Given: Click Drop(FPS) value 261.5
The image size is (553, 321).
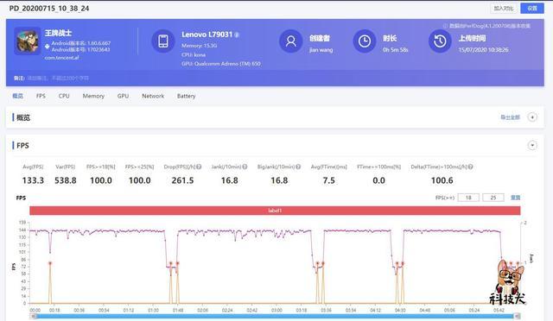Looking at the screenshot, I should point(182,180).
